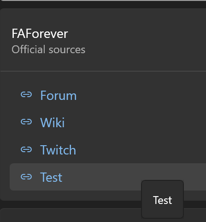Click the gap between the two cards
The image size is (206, 222).
pos(71,204)
